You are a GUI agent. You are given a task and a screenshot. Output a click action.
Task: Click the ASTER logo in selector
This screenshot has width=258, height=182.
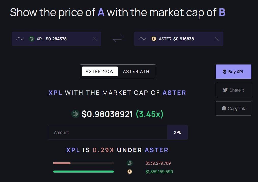click(154, 39)
